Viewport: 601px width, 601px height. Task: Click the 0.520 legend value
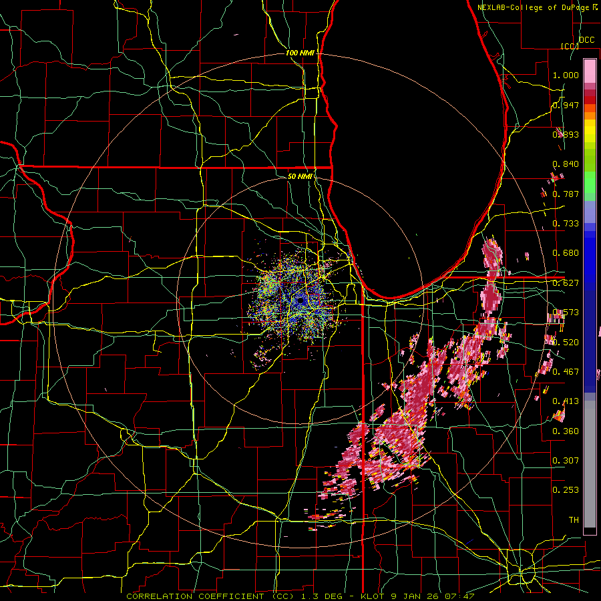click(566, 343)
